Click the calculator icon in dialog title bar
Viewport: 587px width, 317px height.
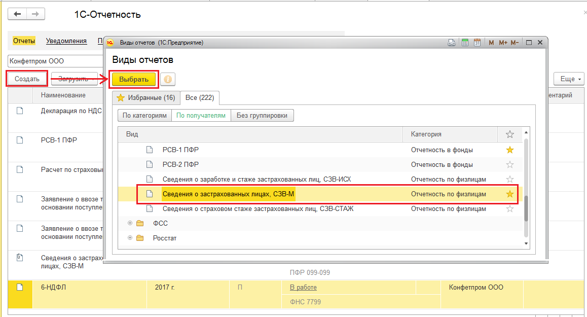pos(465,43)
